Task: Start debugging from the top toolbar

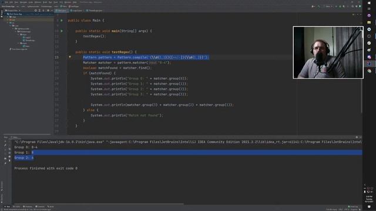Action: coord(340,6)
